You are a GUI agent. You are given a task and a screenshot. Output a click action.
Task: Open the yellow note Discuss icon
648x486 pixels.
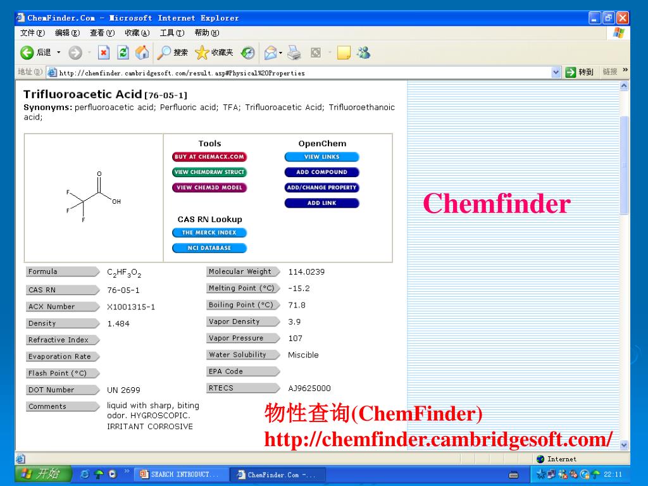tap(344, 53)
